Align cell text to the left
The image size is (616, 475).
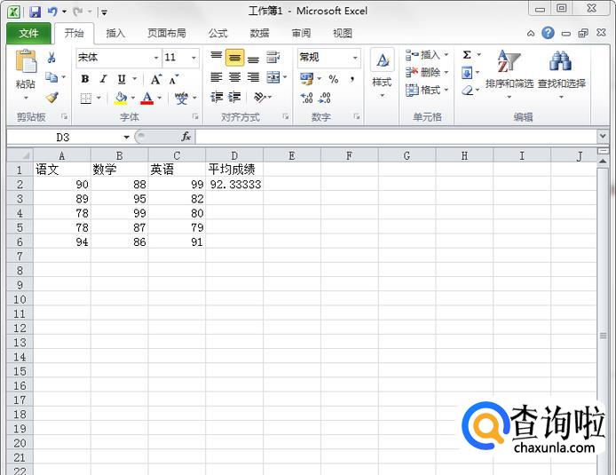[x=216, y=77]
